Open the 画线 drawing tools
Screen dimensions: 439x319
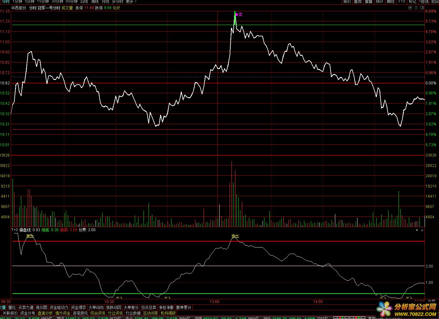click(x=390, y=2)
